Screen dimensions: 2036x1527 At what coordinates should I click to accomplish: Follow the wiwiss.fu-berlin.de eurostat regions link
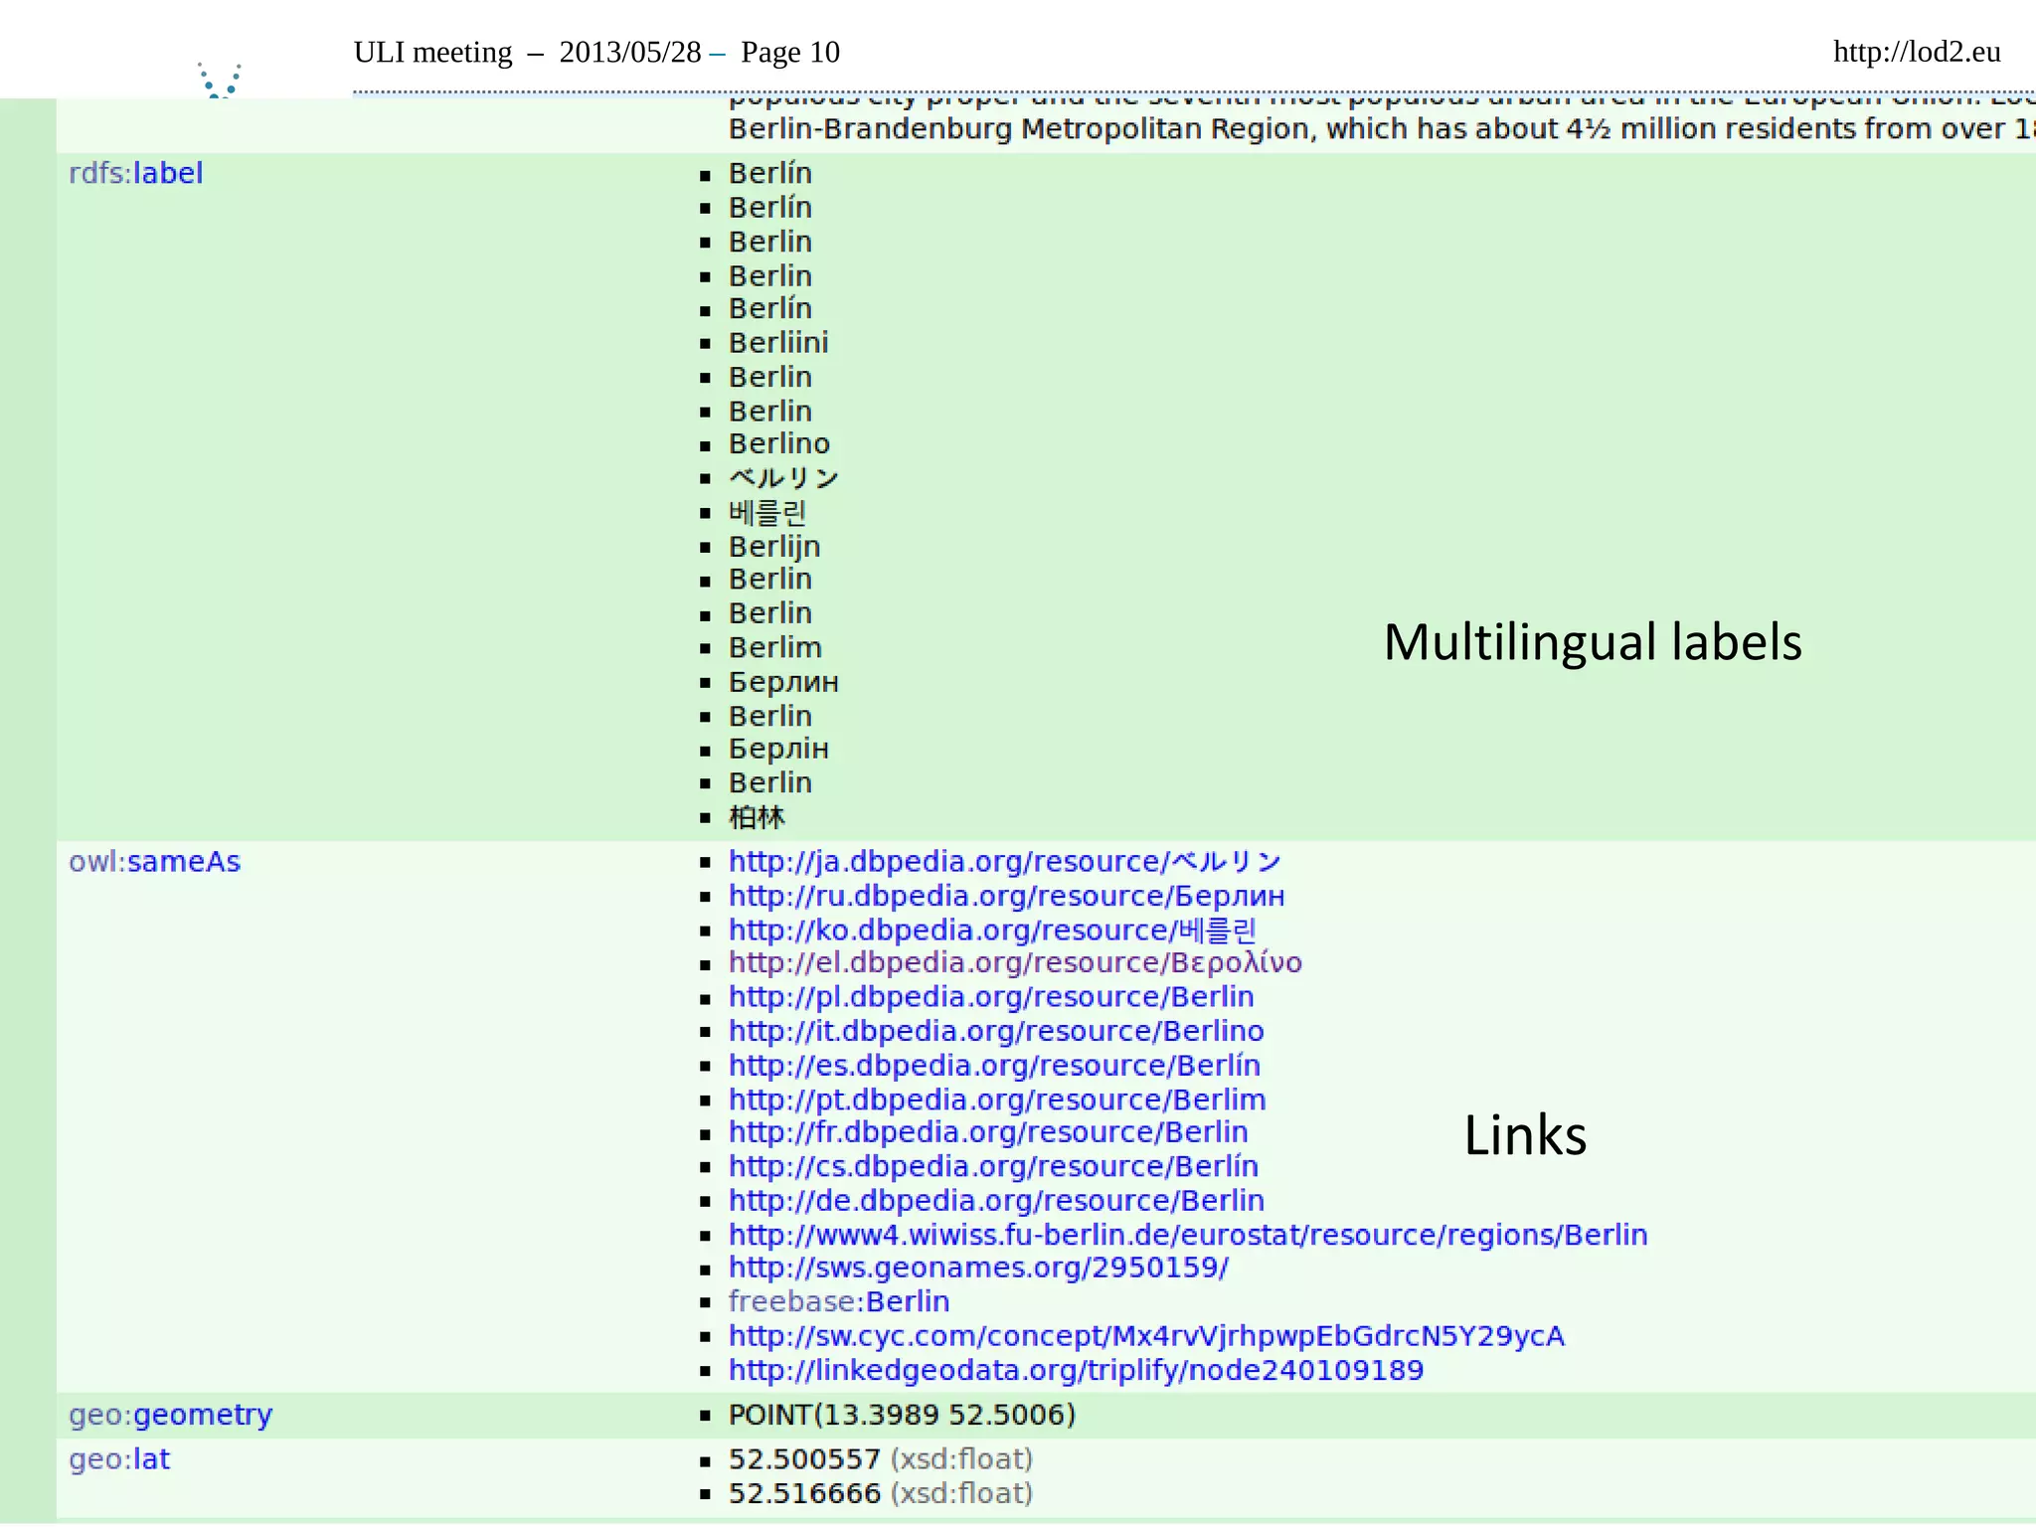[1188, 1235]
